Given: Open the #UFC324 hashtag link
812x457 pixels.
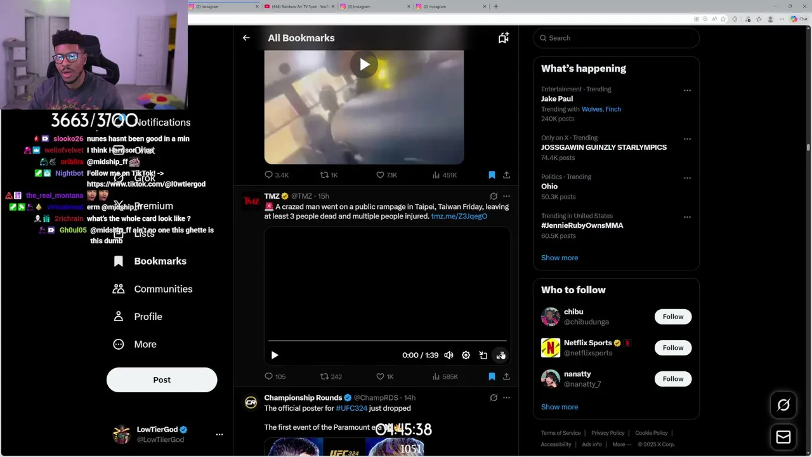Looking at the screenshot, I should [x=351, y=409].
